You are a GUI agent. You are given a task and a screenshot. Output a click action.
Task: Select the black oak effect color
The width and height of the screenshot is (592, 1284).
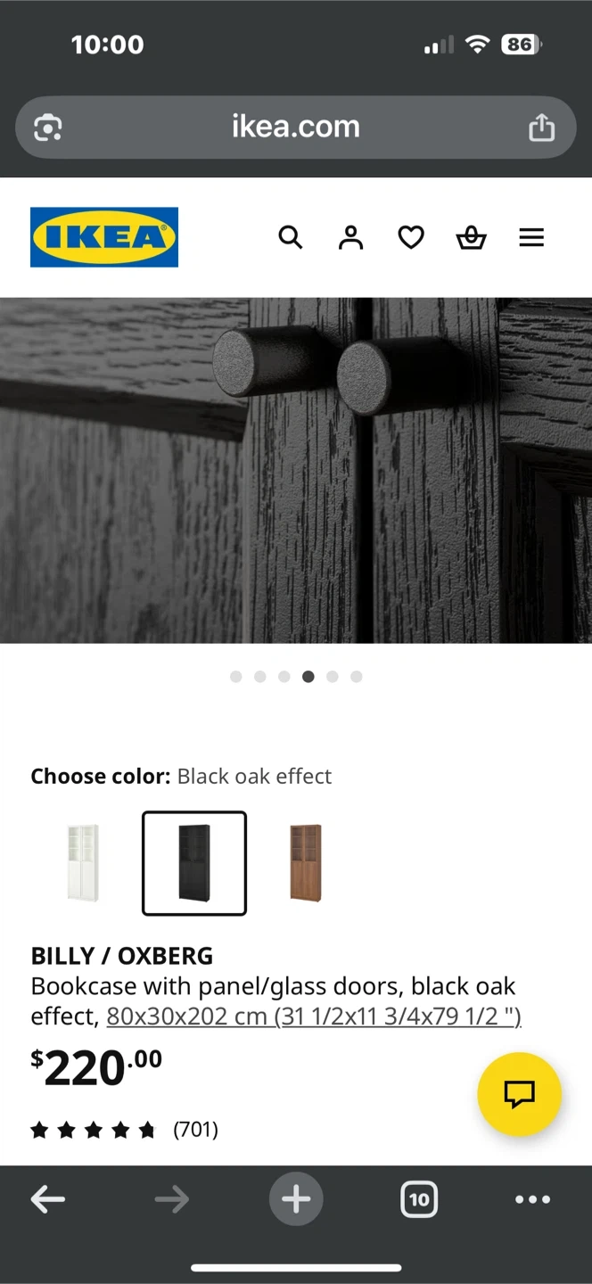(194, 863)
